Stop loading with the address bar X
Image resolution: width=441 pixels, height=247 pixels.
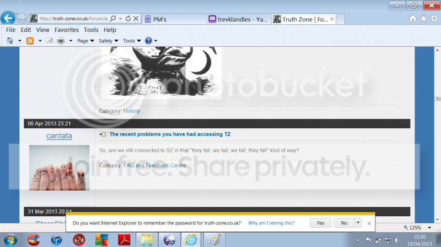(x=136, y=19)
